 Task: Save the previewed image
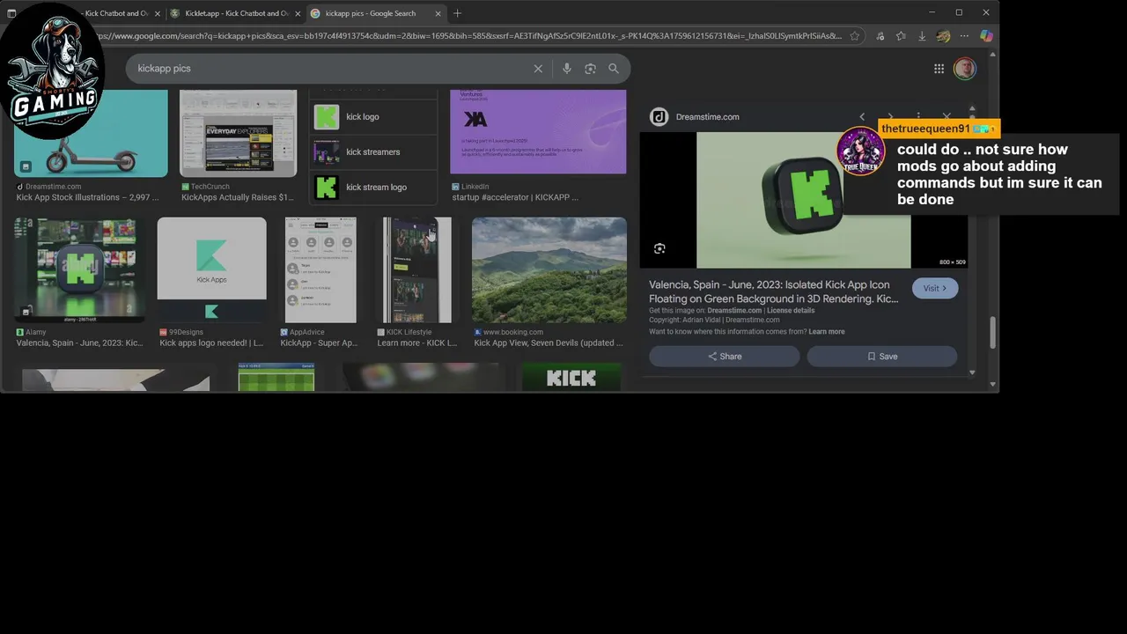(x=882, y=356)
